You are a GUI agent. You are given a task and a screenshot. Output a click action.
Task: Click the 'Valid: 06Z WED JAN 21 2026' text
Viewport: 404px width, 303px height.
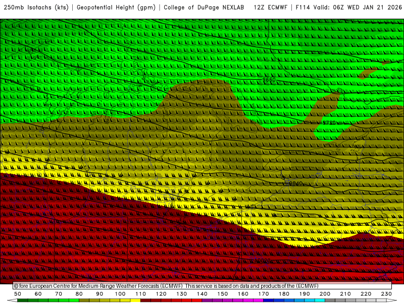coord(358,7)
